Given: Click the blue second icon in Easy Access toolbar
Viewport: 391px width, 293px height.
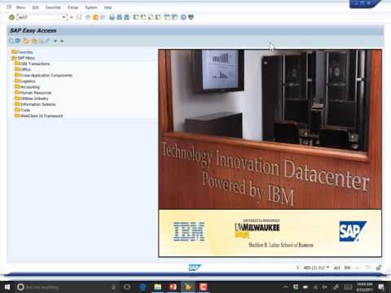Looking at the screenshot, I should pyautogui.click(x=18, y=41).
